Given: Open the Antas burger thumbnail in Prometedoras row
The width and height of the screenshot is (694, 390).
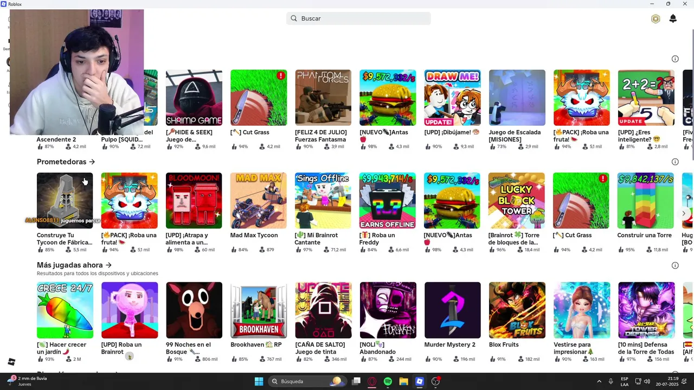Looking at the screenshot, I should (452, 200).
